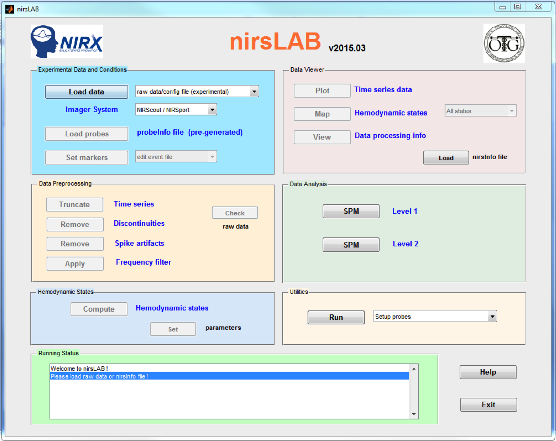
Task: Open the NIRScout / NIRSport imager dropdown
Action: coord(176,110)
